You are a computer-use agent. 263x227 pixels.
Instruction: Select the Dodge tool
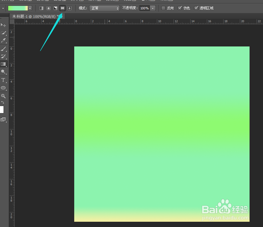pyautogui.click(x=3, y=72)
